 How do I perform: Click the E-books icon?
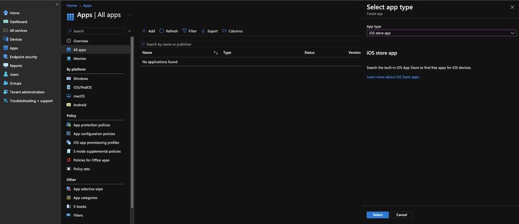[x=69, y=206]
